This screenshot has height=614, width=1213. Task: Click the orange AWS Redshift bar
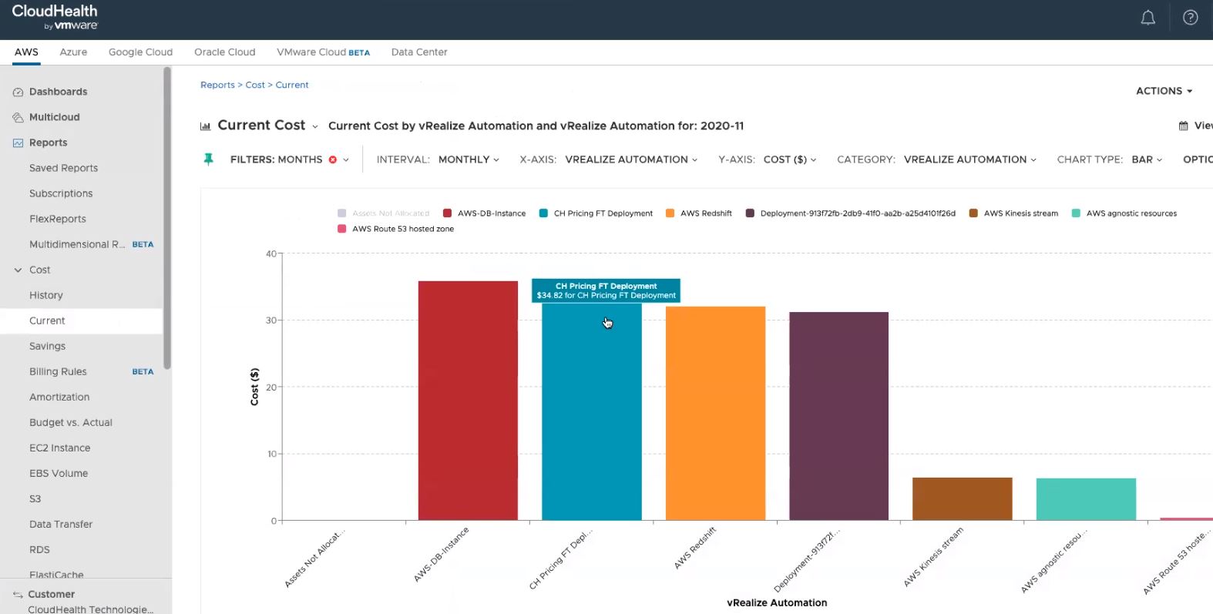715,413
